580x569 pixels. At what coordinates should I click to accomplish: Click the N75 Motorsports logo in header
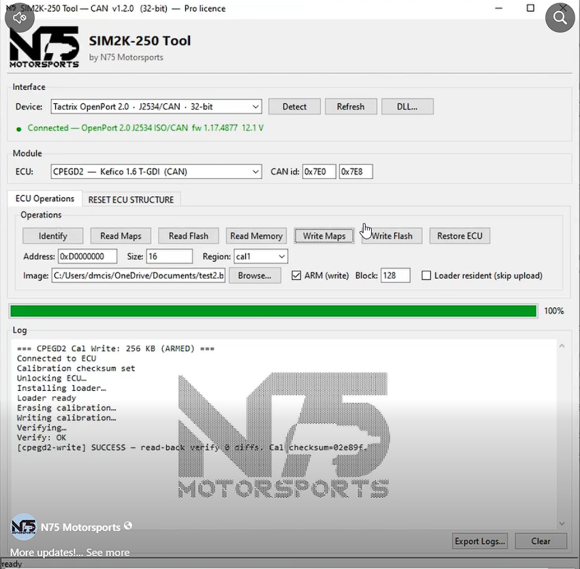(44, 47)
